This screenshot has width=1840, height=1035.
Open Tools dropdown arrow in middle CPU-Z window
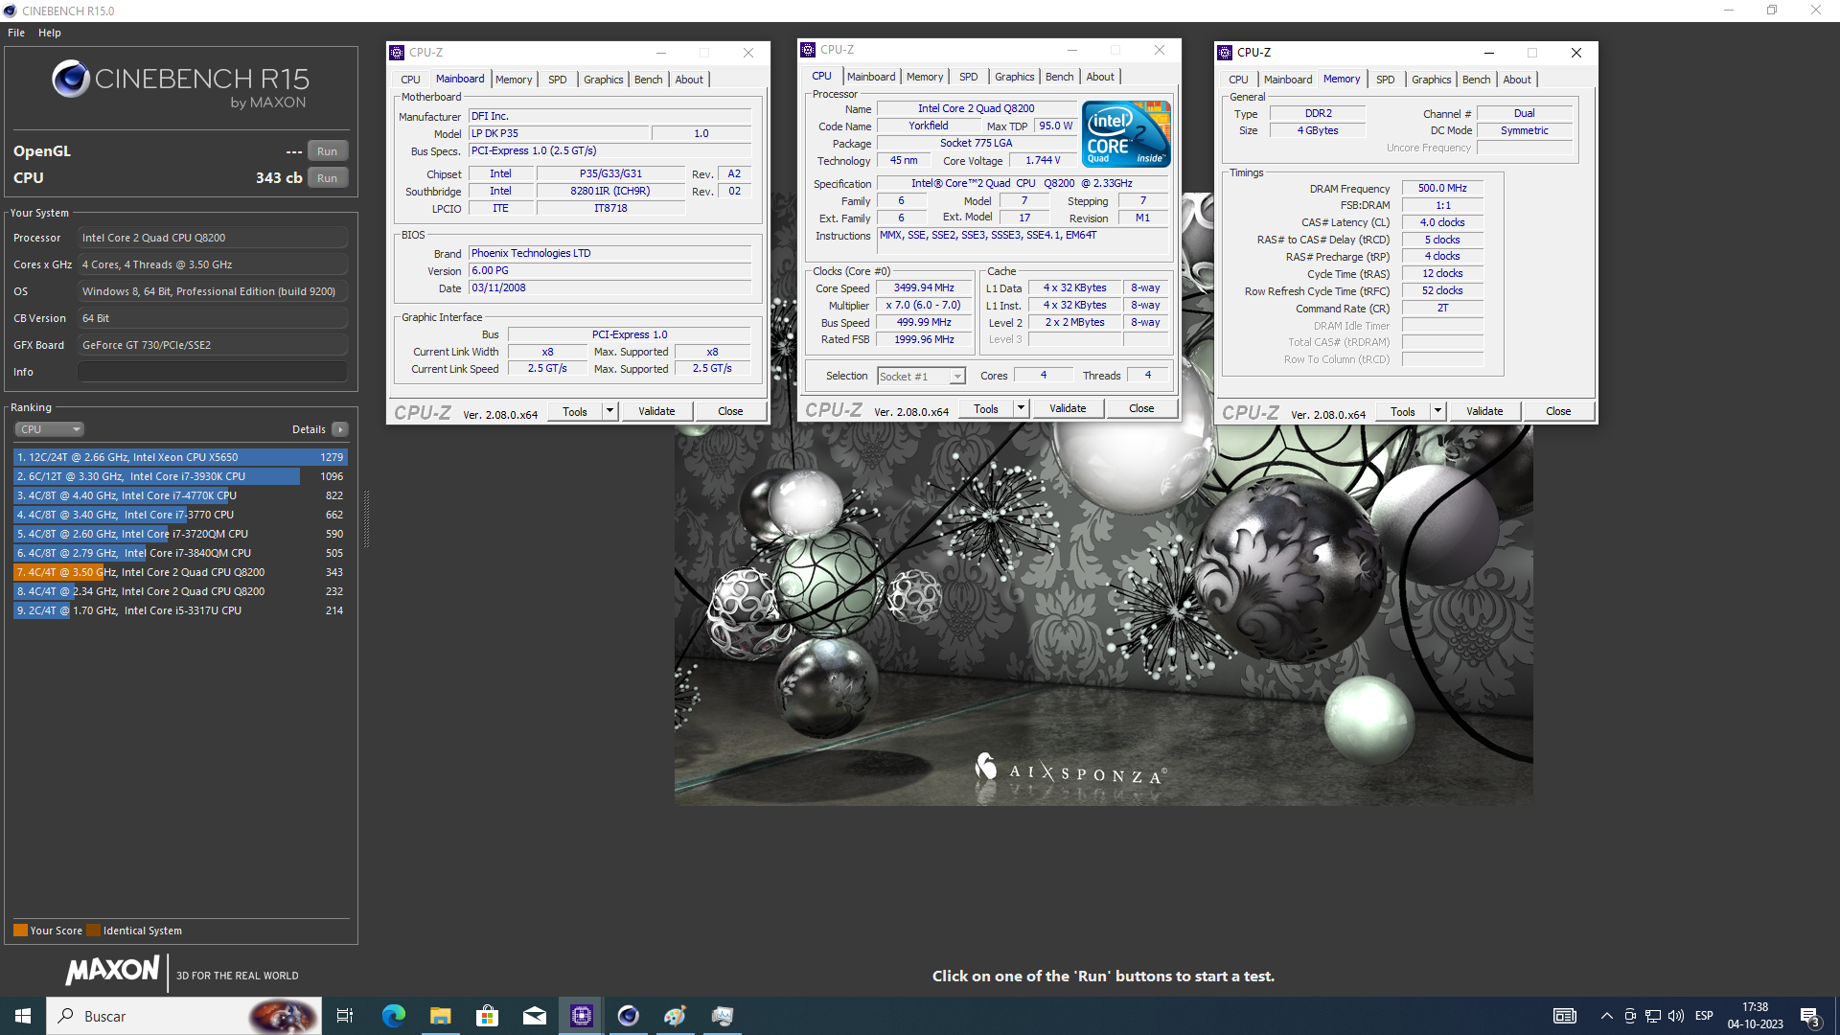click(1021, 408)
